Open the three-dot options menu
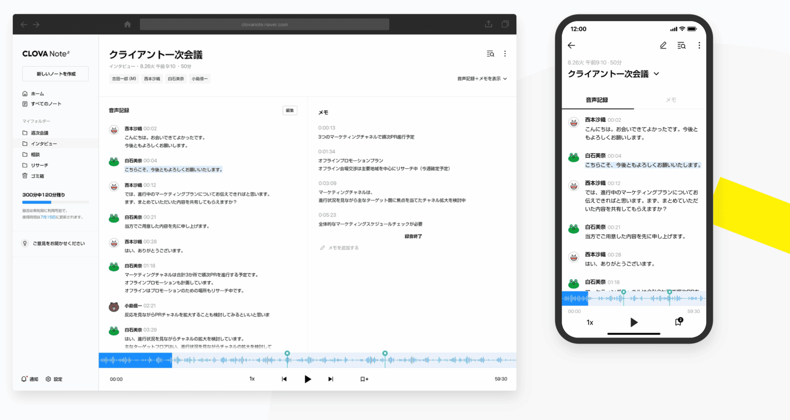Image resolution: width=790 pixels, height=420 pixels. [505, 53]
